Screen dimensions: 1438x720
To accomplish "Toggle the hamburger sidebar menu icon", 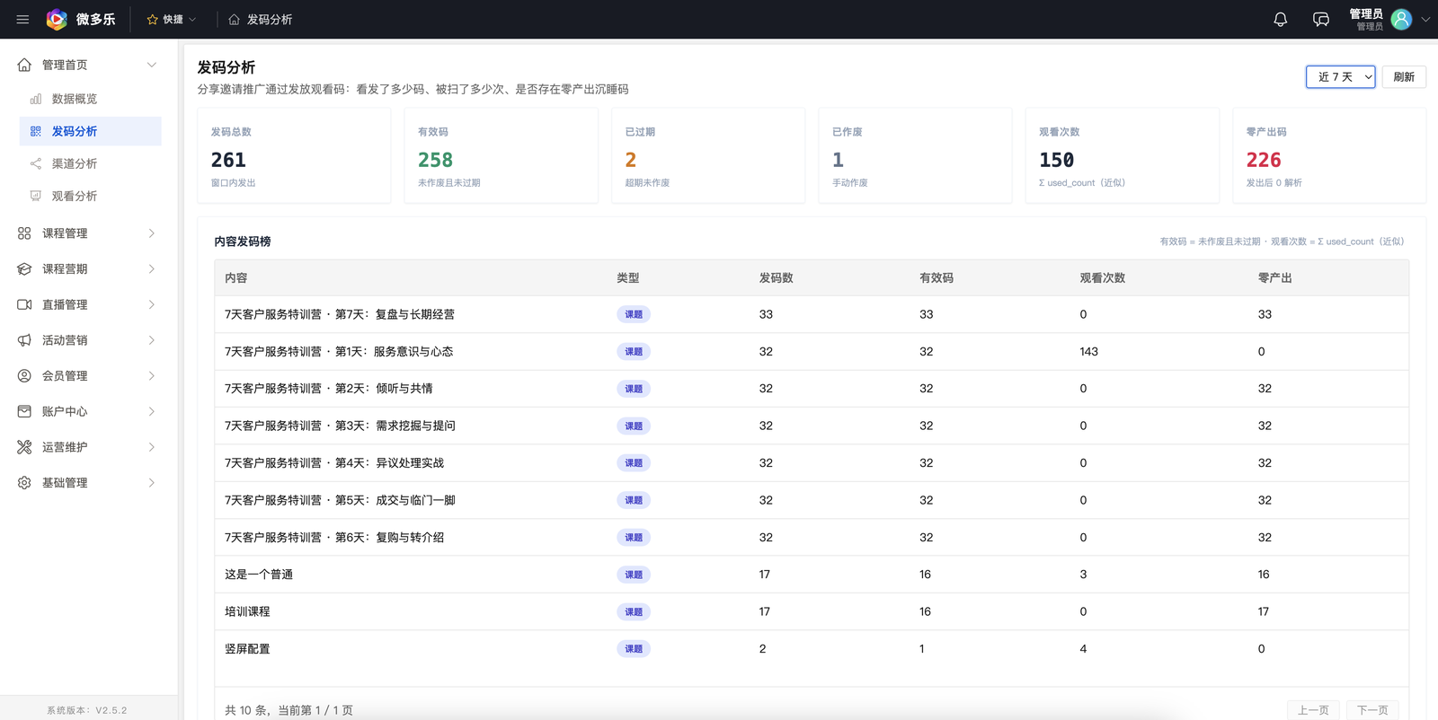I will 22,19.
